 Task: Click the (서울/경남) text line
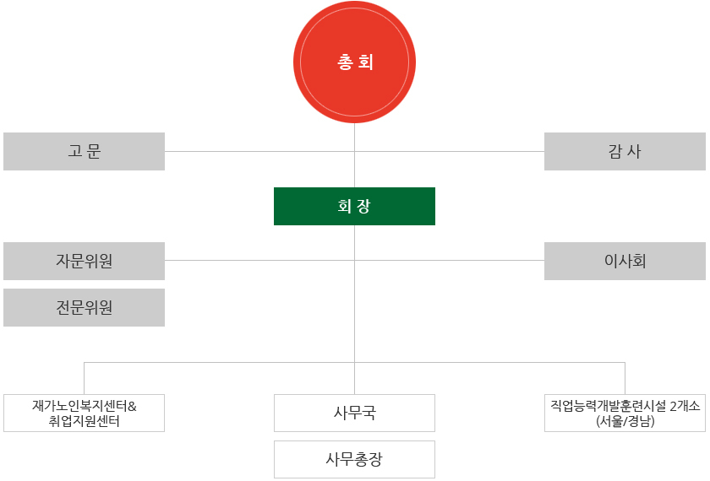click(x=625, y=420)
